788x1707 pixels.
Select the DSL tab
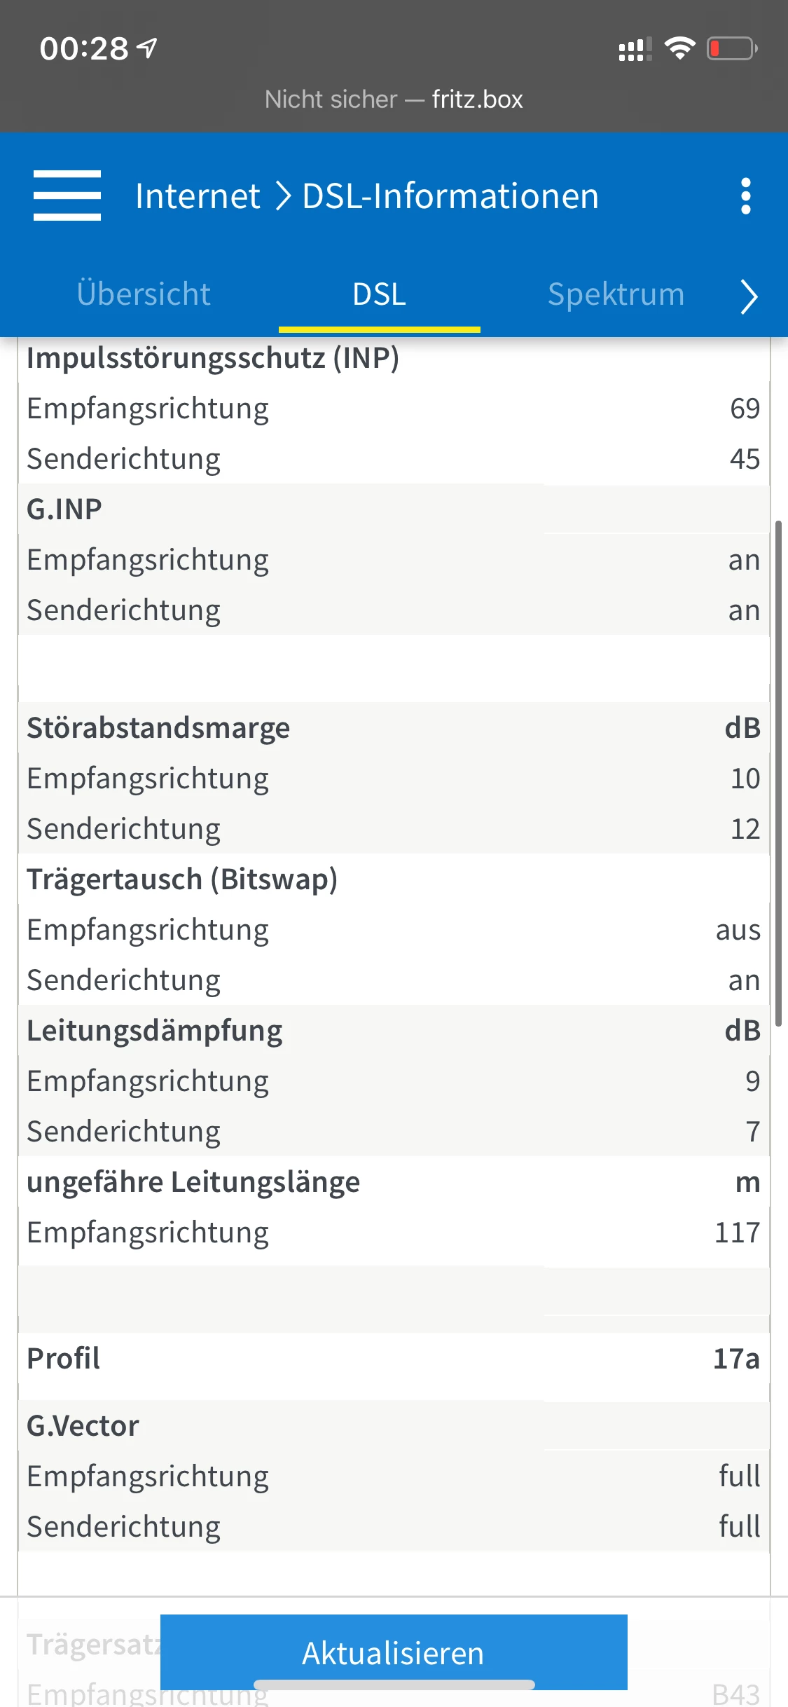[379, 294]
